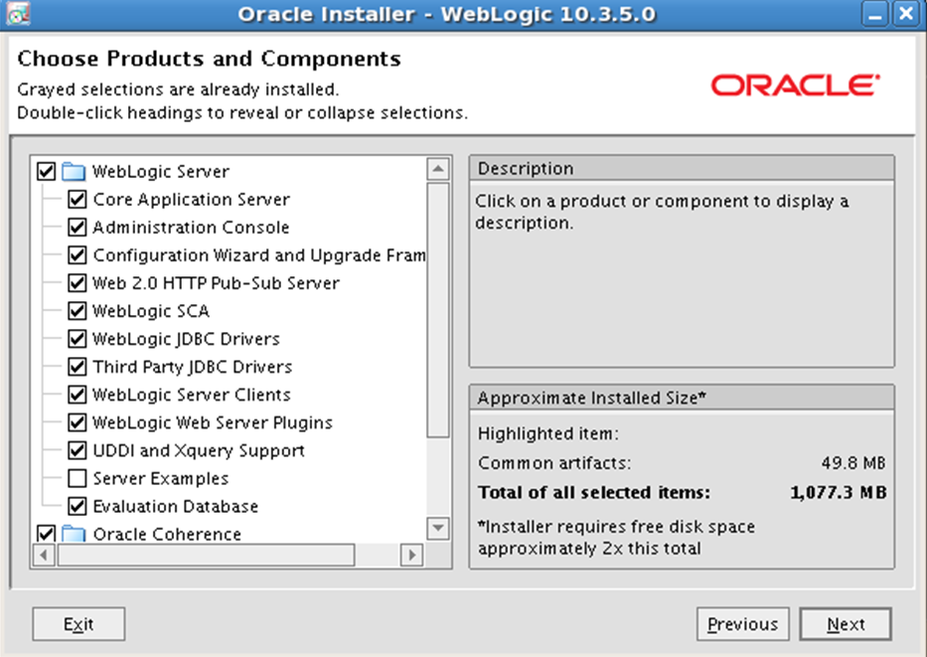Click the WebLogic Server folder icon
This screenshot has width=927, height=657.
(74, 172)
